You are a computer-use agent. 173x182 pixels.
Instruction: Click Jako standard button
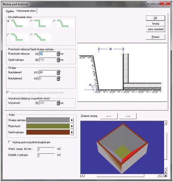tap(156, 29)
